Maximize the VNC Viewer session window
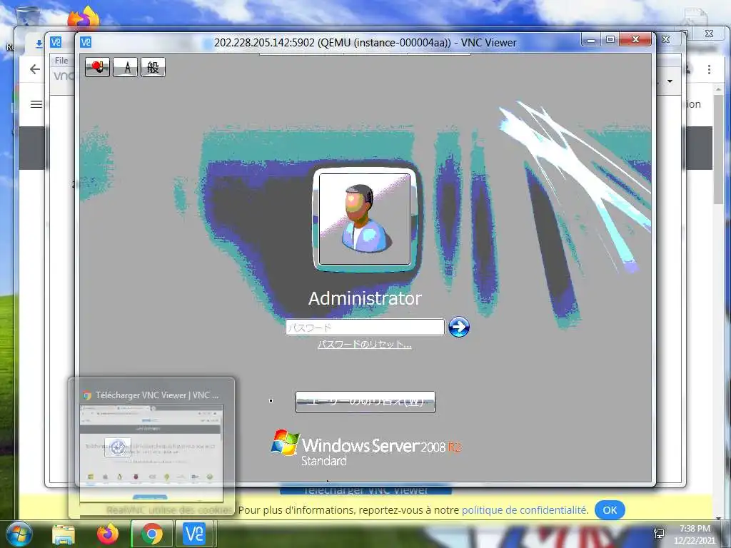 click(610, 40)
